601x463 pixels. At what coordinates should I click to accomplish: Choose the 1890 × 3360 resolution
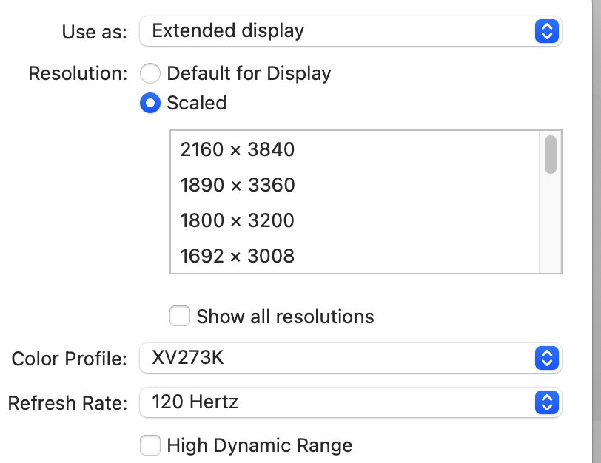tap(355, 185)
